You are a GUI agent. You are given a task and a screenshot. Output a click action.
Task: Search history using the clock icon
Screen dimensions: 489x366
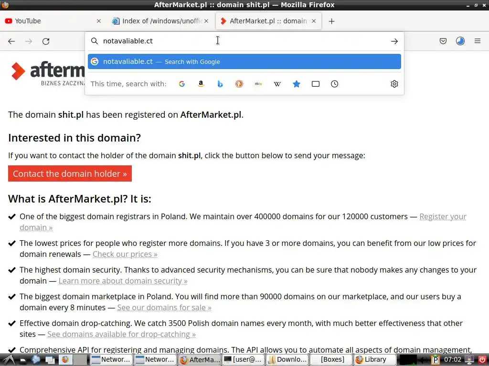point(334,84)
